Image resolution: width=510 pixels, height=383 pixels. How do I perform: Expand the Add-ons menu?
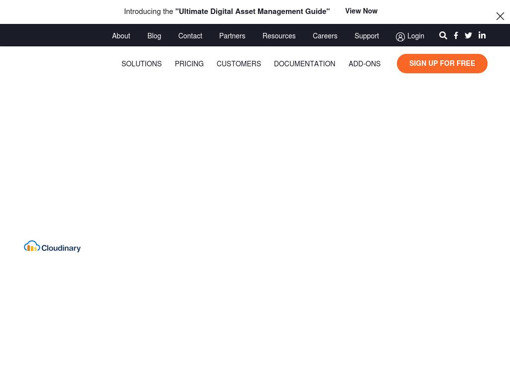click(364, 64)
